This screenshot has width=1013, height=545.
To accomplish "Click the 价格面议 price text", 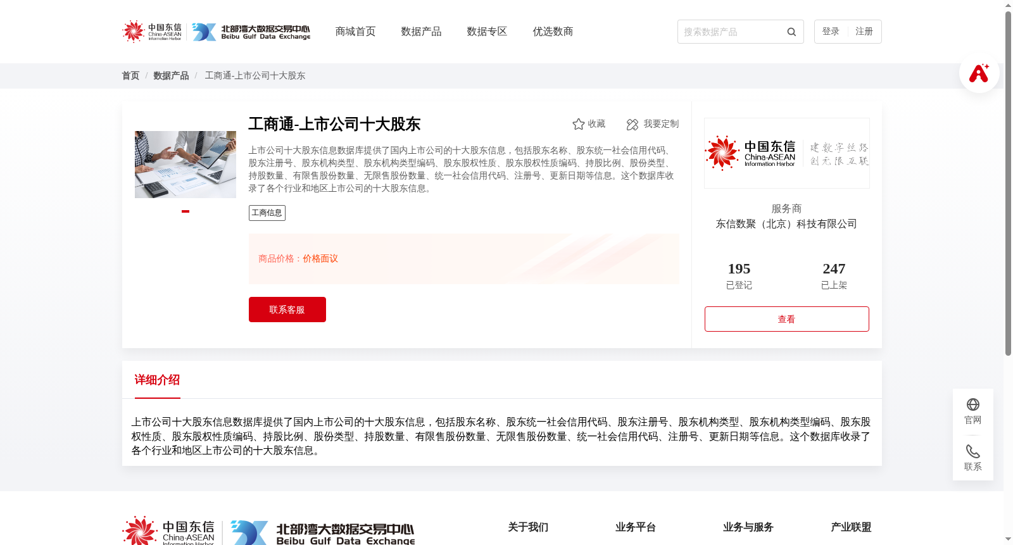I will [320, 259].
